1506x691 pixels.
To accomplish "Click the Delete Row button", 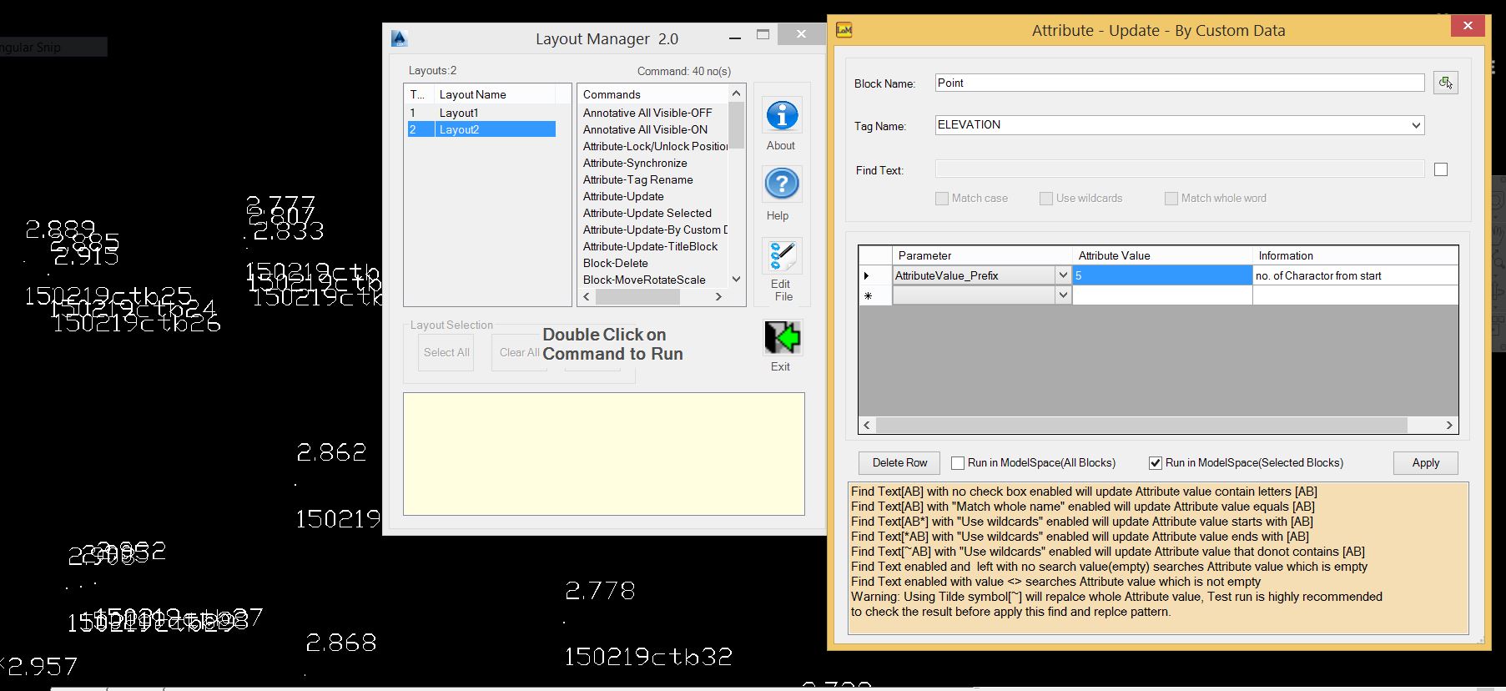I will pos(899,462).
